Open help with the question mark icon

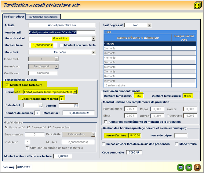(189, 167)
